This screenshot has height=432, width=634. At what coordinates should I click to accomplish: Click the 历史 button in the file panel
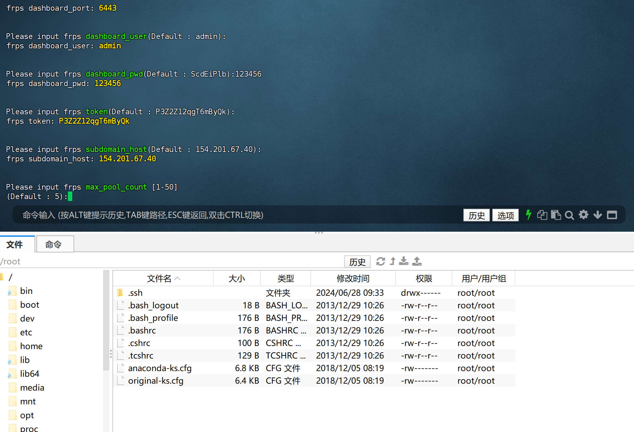point(357,262)
